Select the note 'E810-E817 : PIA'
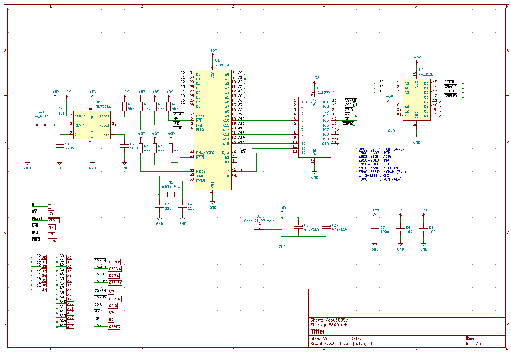The height and width of the screenshot is (354, 511). [x=374, y=161]
